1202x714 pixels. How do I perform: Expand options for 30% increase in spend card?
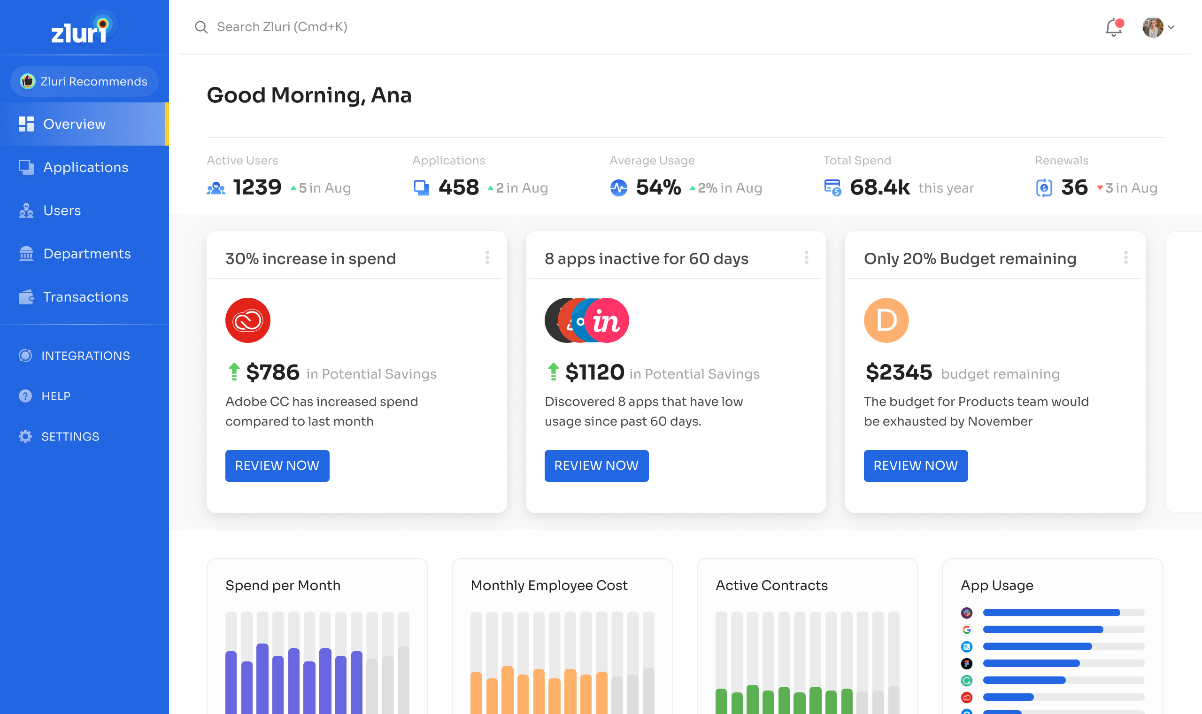click(487, 257)
